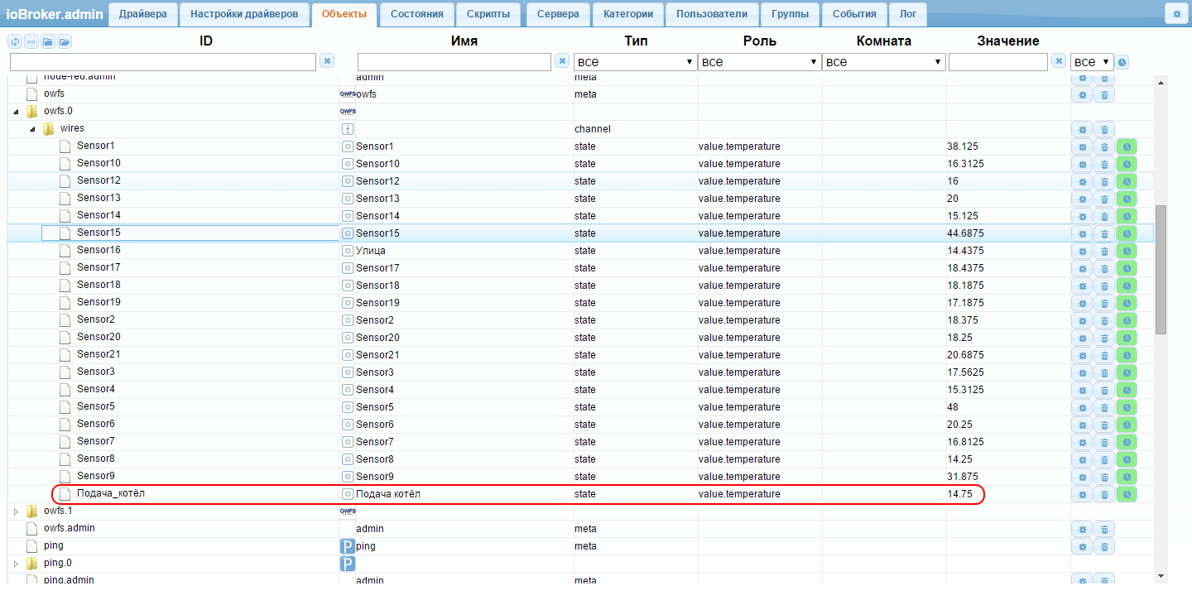
Task: Delete Sensor14 using the trash icon
Action: (1104, 216)
